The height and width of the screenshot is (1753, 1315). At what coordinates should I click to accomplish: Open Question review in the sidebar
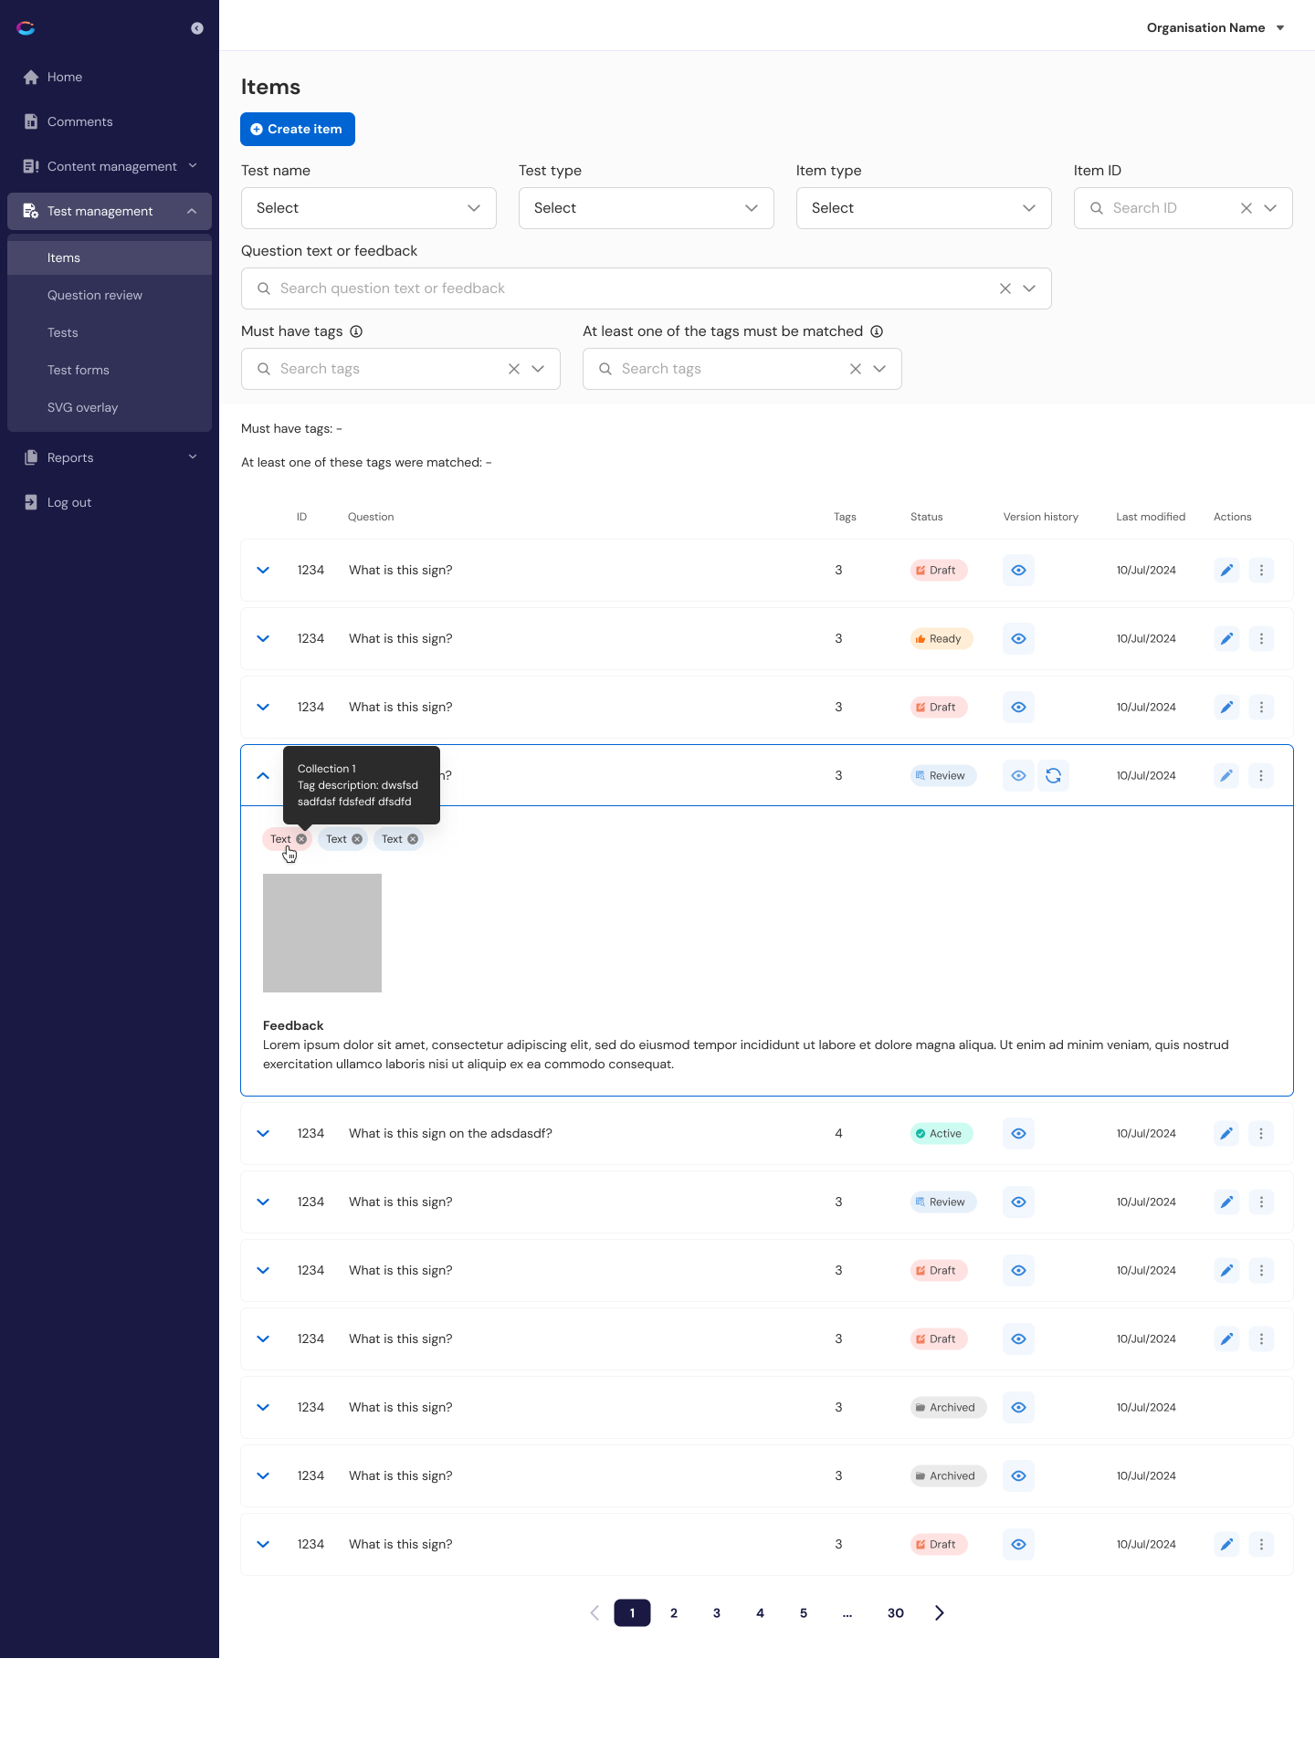point(95,295)
